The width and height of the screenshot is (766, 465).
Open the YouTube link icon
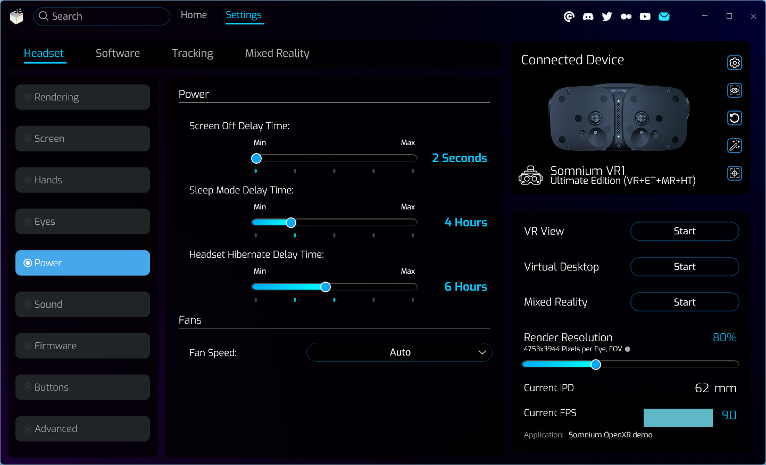pyautogui.click(x=645, y=16)
